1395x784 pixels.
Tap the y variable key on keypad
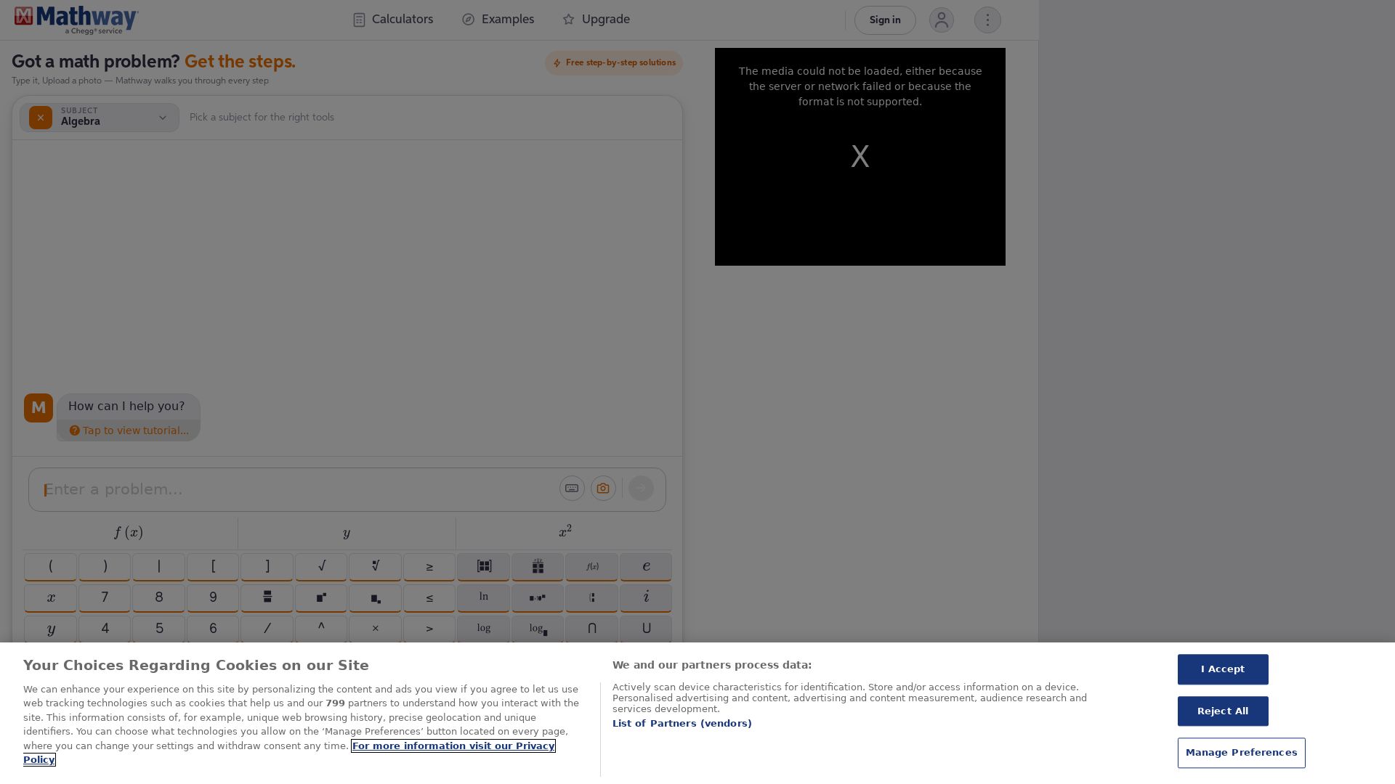tap(50, 629)
